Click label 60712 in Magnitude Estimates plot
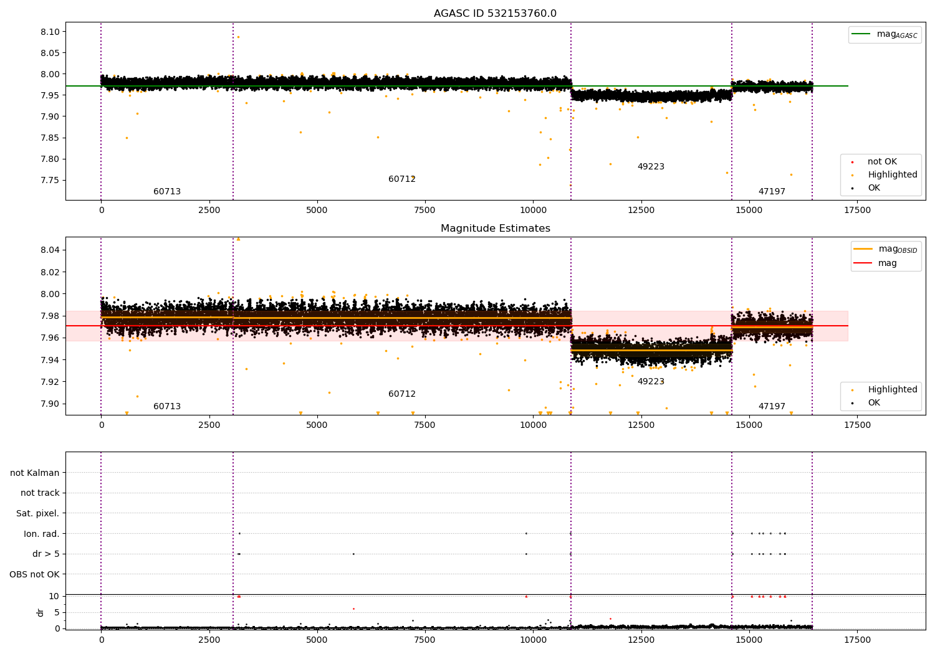Viewport: 935px width, 654px height. [x=402, y=394]
